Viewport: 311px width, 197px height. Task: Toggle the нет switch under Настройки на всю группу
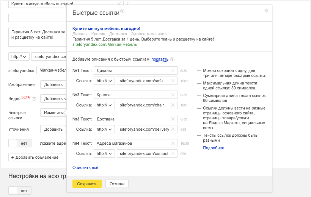coord(20,191)
